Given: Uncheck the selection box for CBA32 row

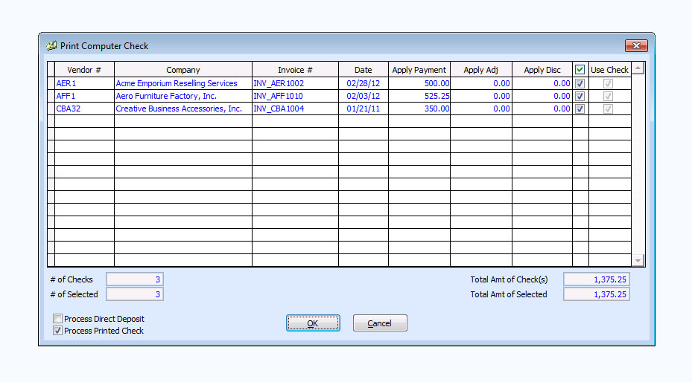Looking at the screenshot, I should (580, 109).
